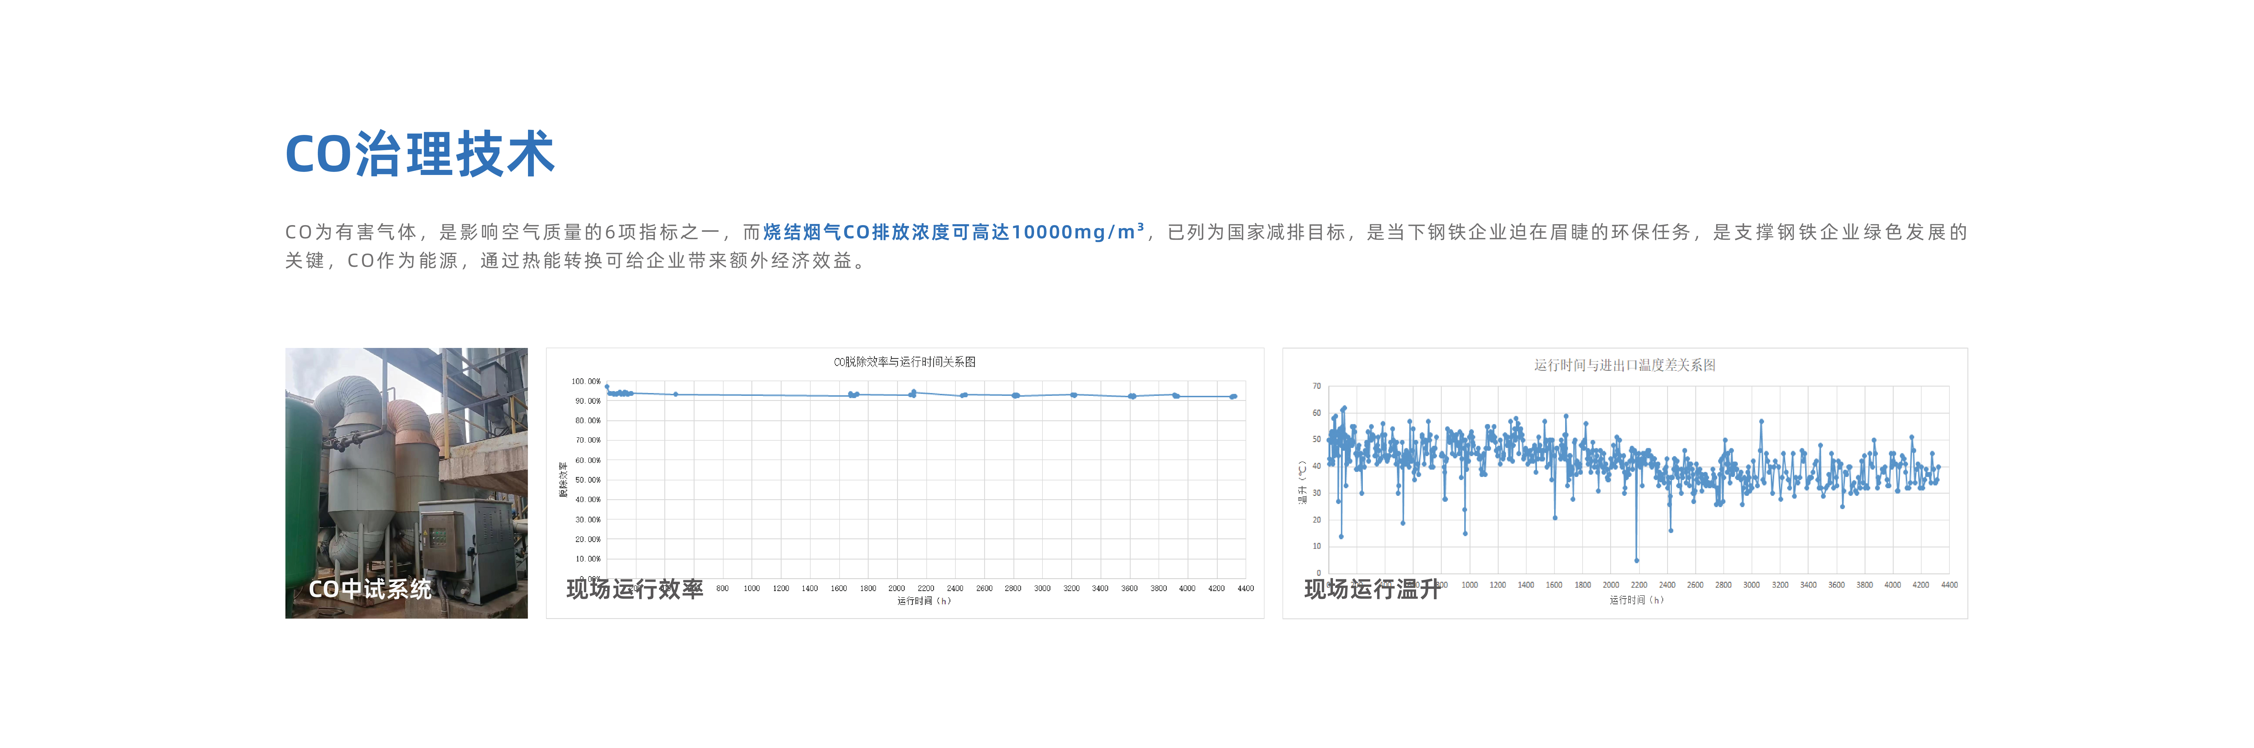Click 运行时间（h）axis label of efficiency chart
This screenshot has height=748, width=2254.
click(x=924, y=601)
